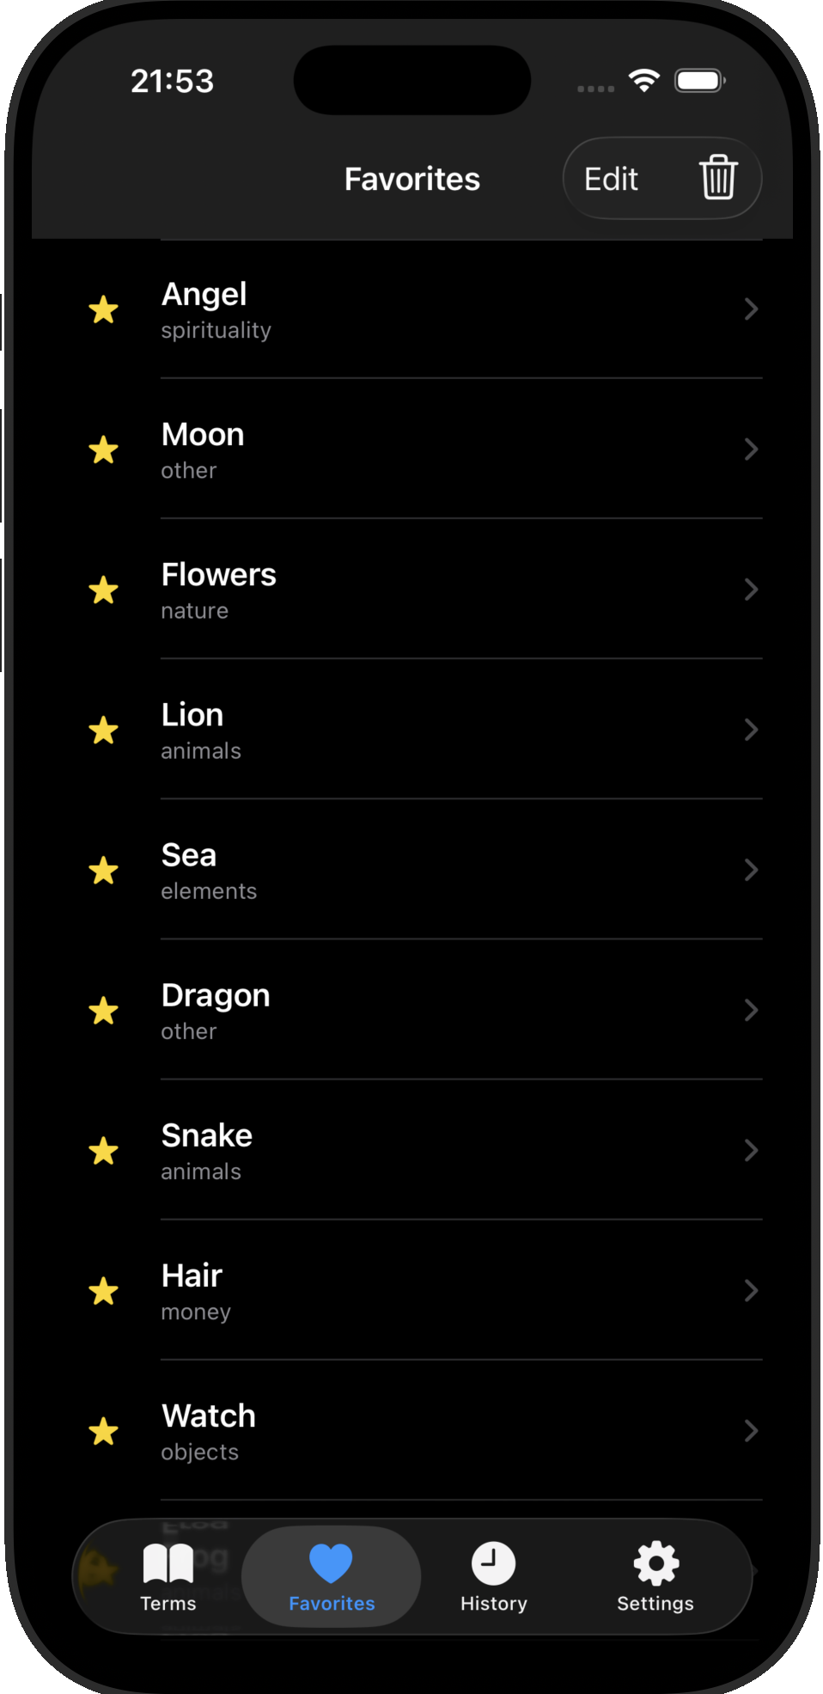823x1694 pixels.
Task: Tap the History clock icon
Action: coord(493,1563)
